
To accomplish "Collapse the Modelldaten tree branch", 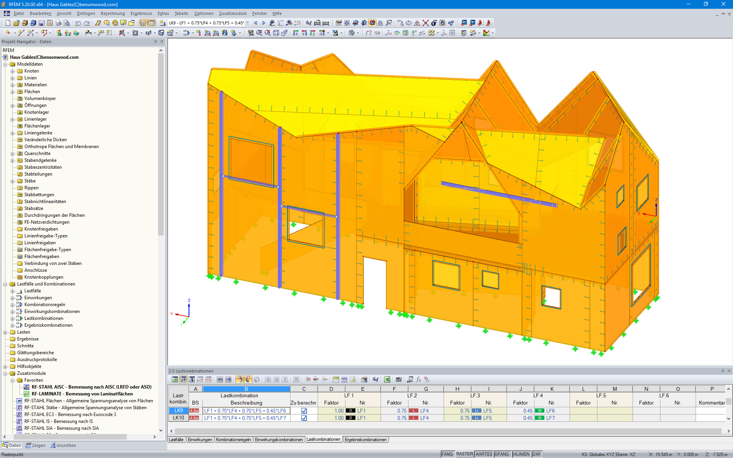I will pos(5,64).
